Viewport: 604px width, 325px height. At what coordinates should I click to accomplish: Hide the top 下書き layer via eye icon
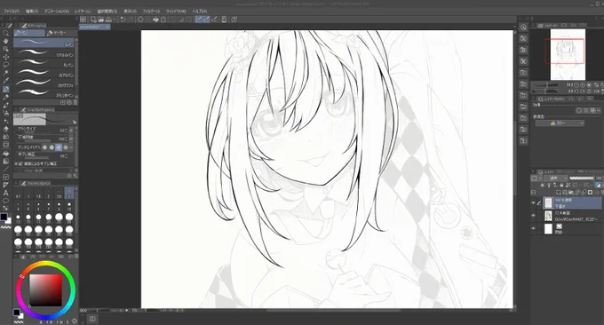(x=534, y=203)
